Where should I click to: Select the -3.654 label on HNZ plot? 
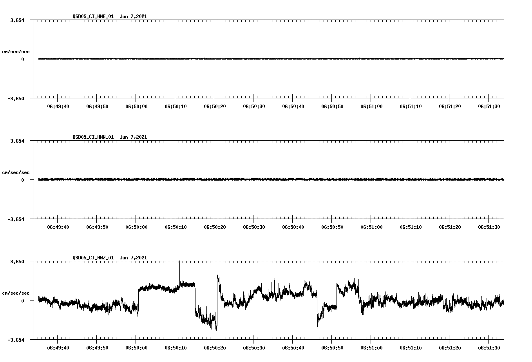16,340
